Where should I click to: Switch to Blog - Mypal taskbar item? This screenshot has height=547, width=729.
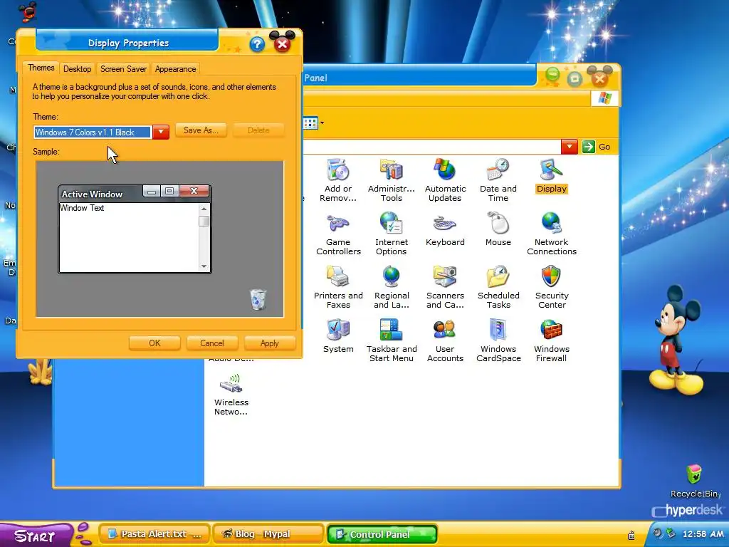(x=268, y=534)
